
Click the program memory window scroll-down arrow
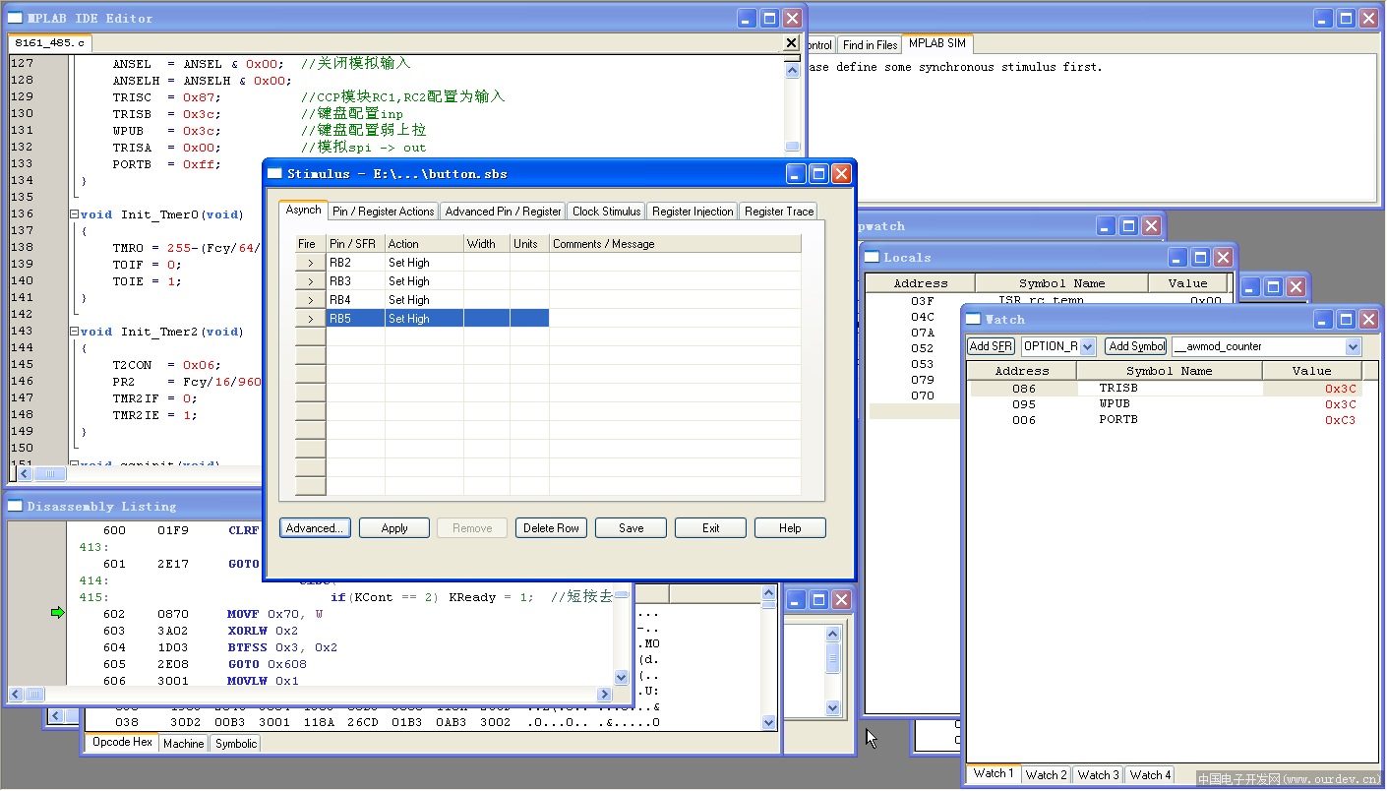[x=769, y=722]
